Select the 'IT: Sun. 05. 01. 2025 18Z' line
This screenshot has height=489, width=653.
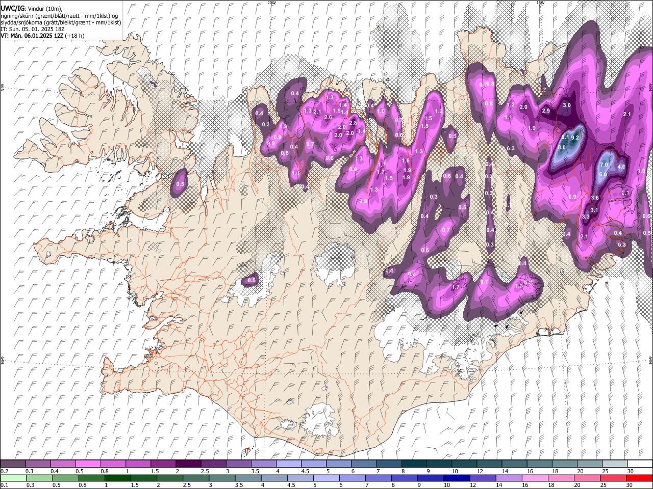click(33, 29)
